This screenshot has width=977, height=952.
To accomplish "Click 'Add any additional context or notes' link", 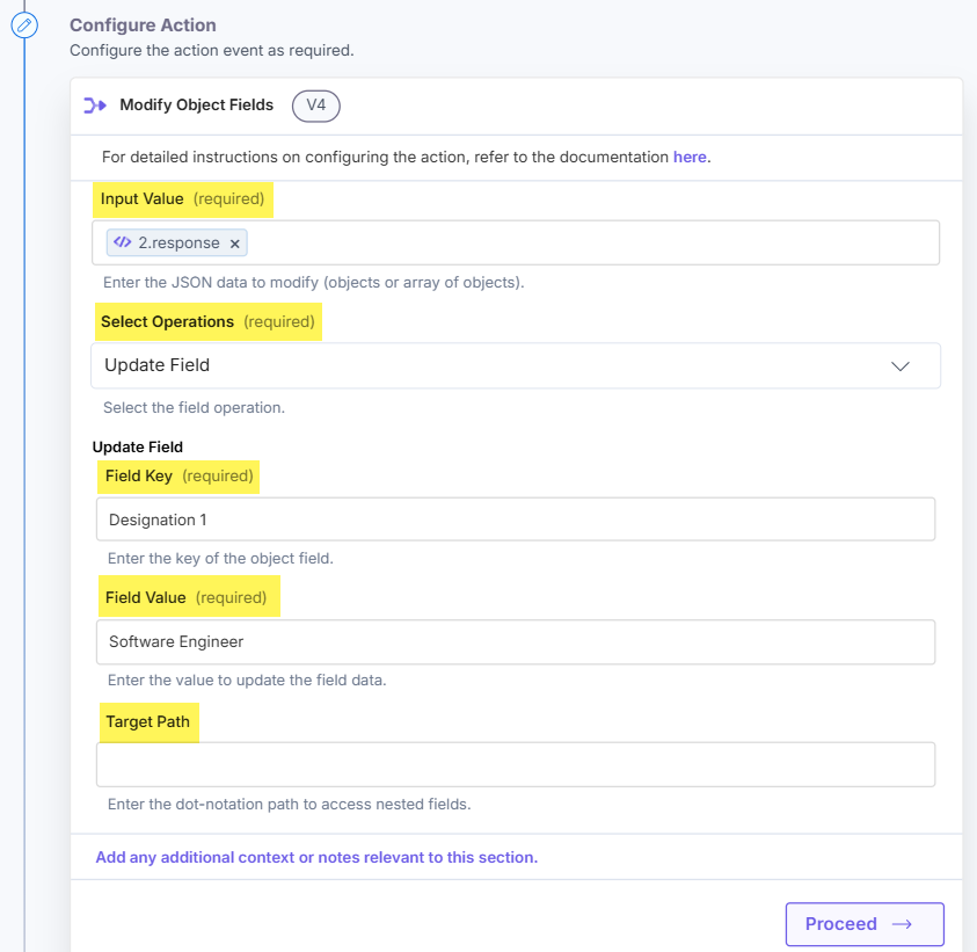I will 317,857.
